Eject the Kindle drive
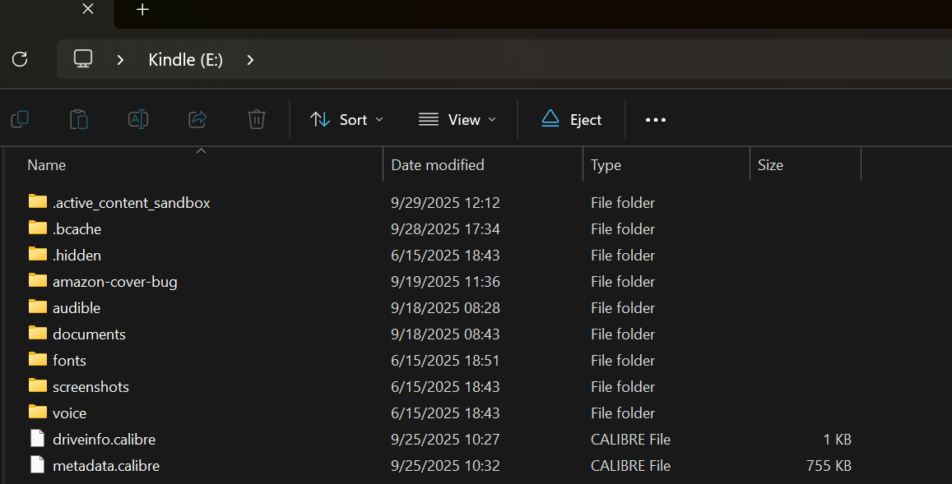Screen dimensions: 952x484 pos(572,120)
